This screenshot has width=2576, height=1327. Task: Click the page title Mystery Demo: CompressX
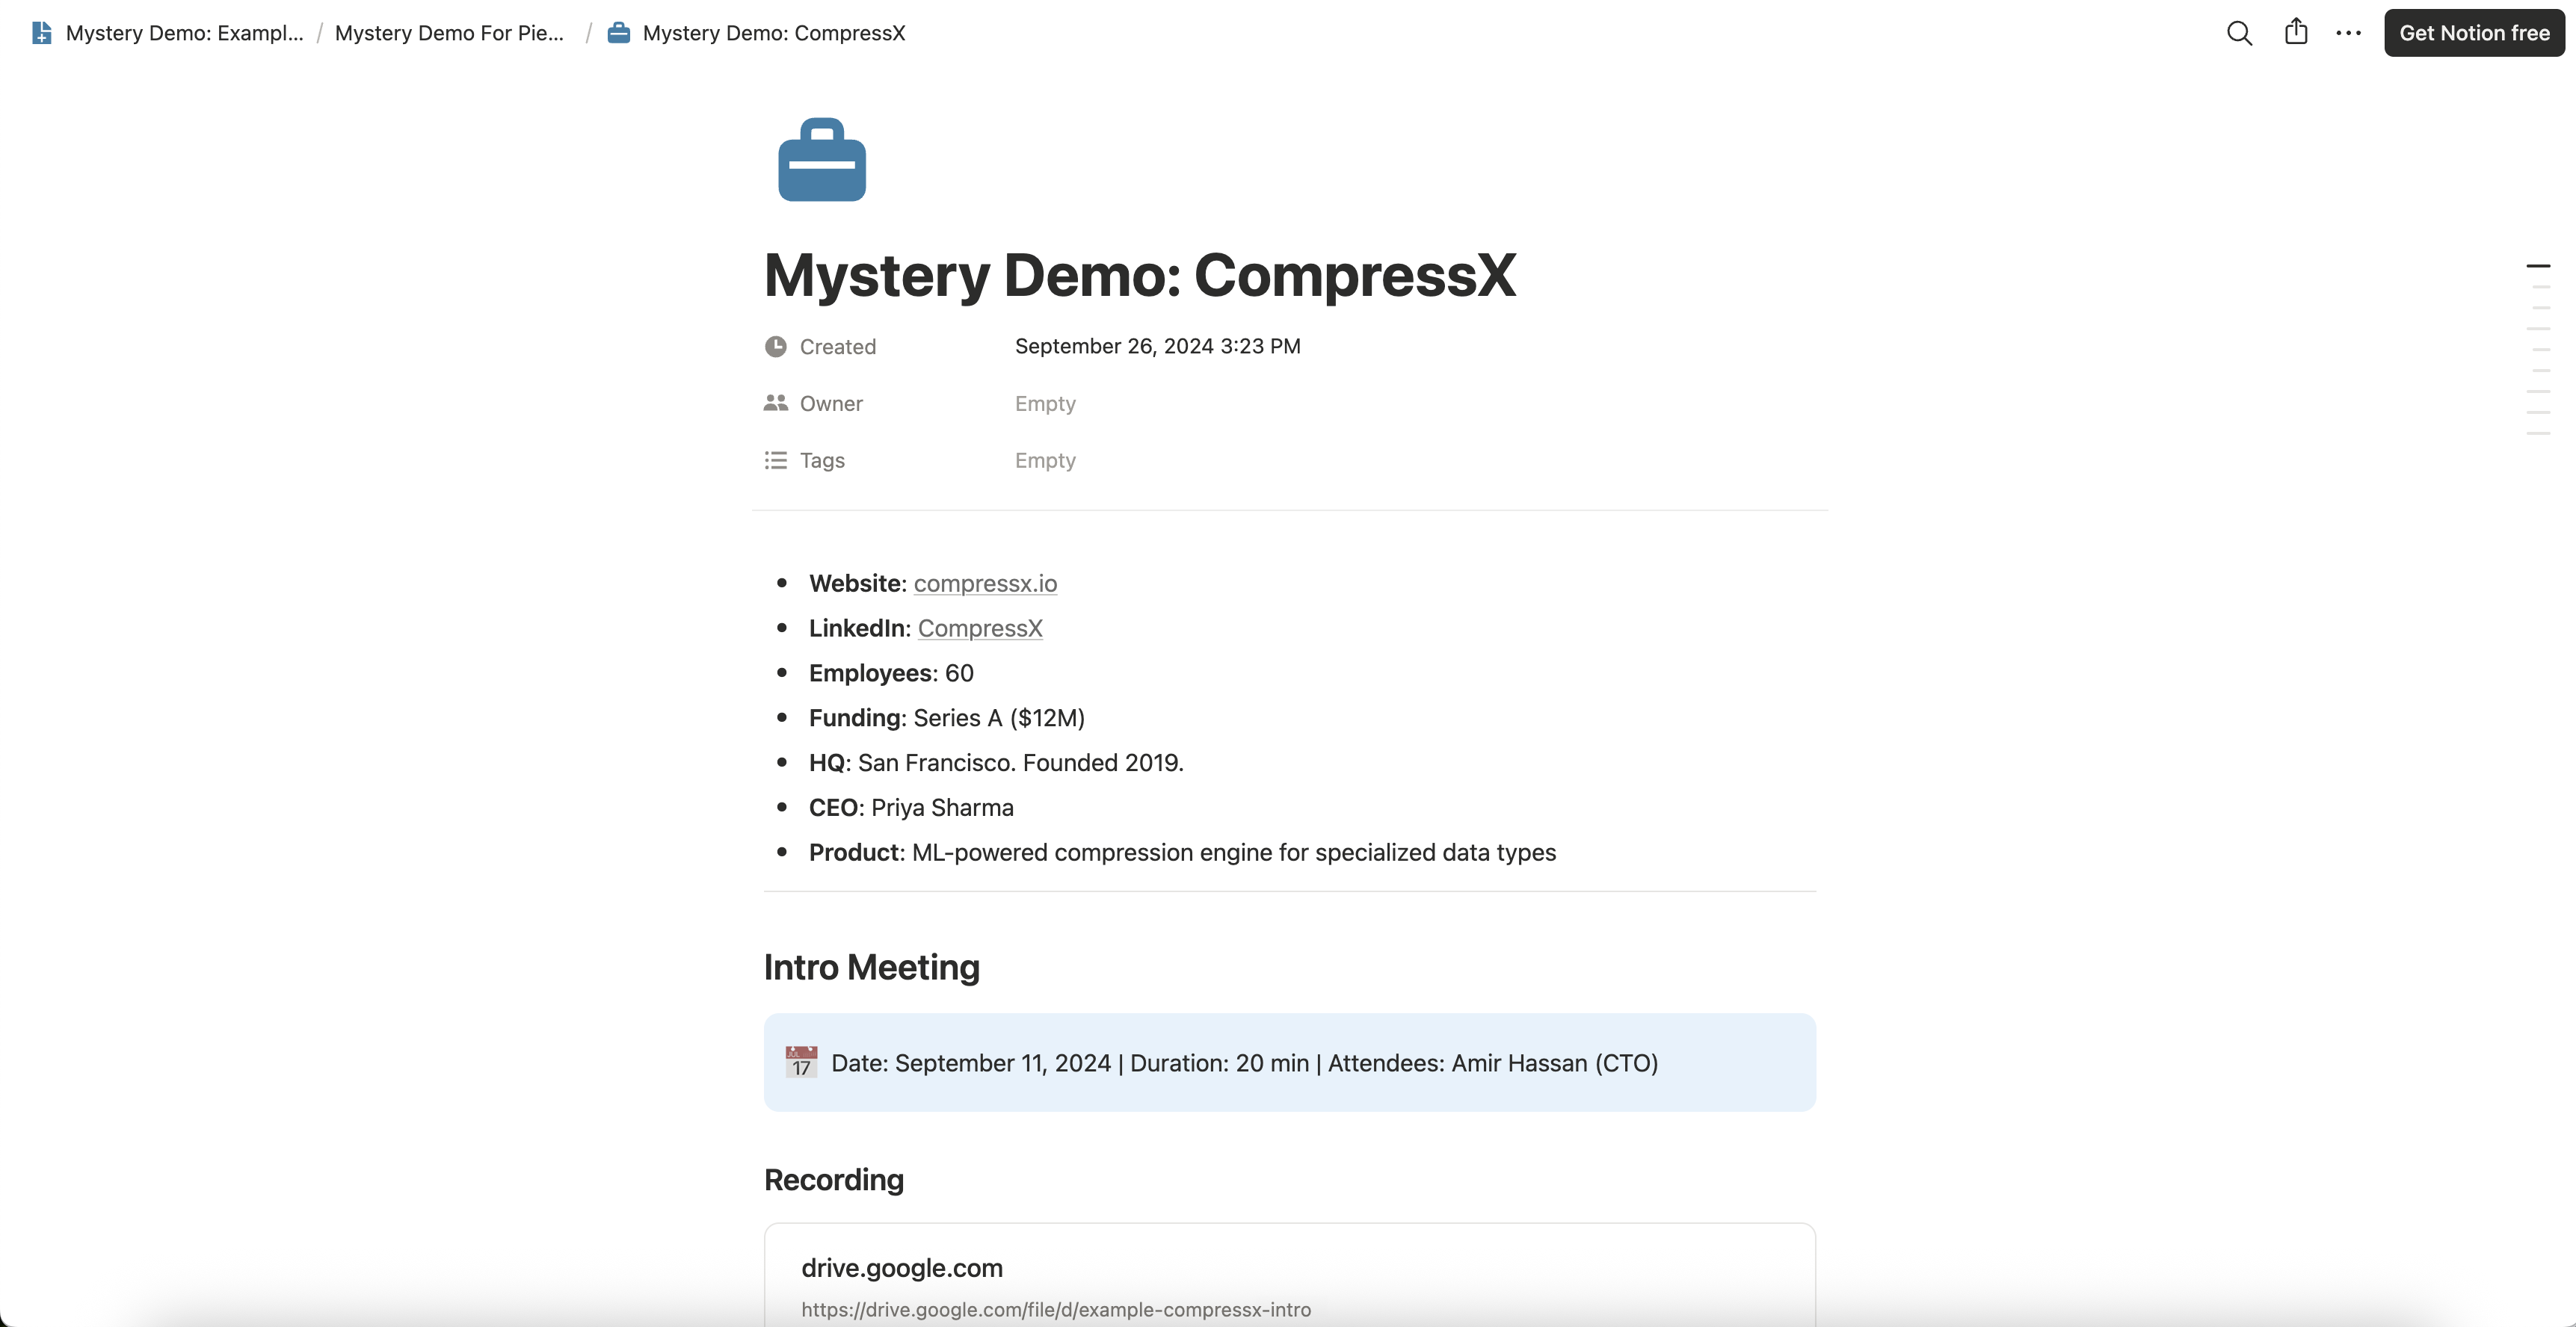click(1140, 275)
